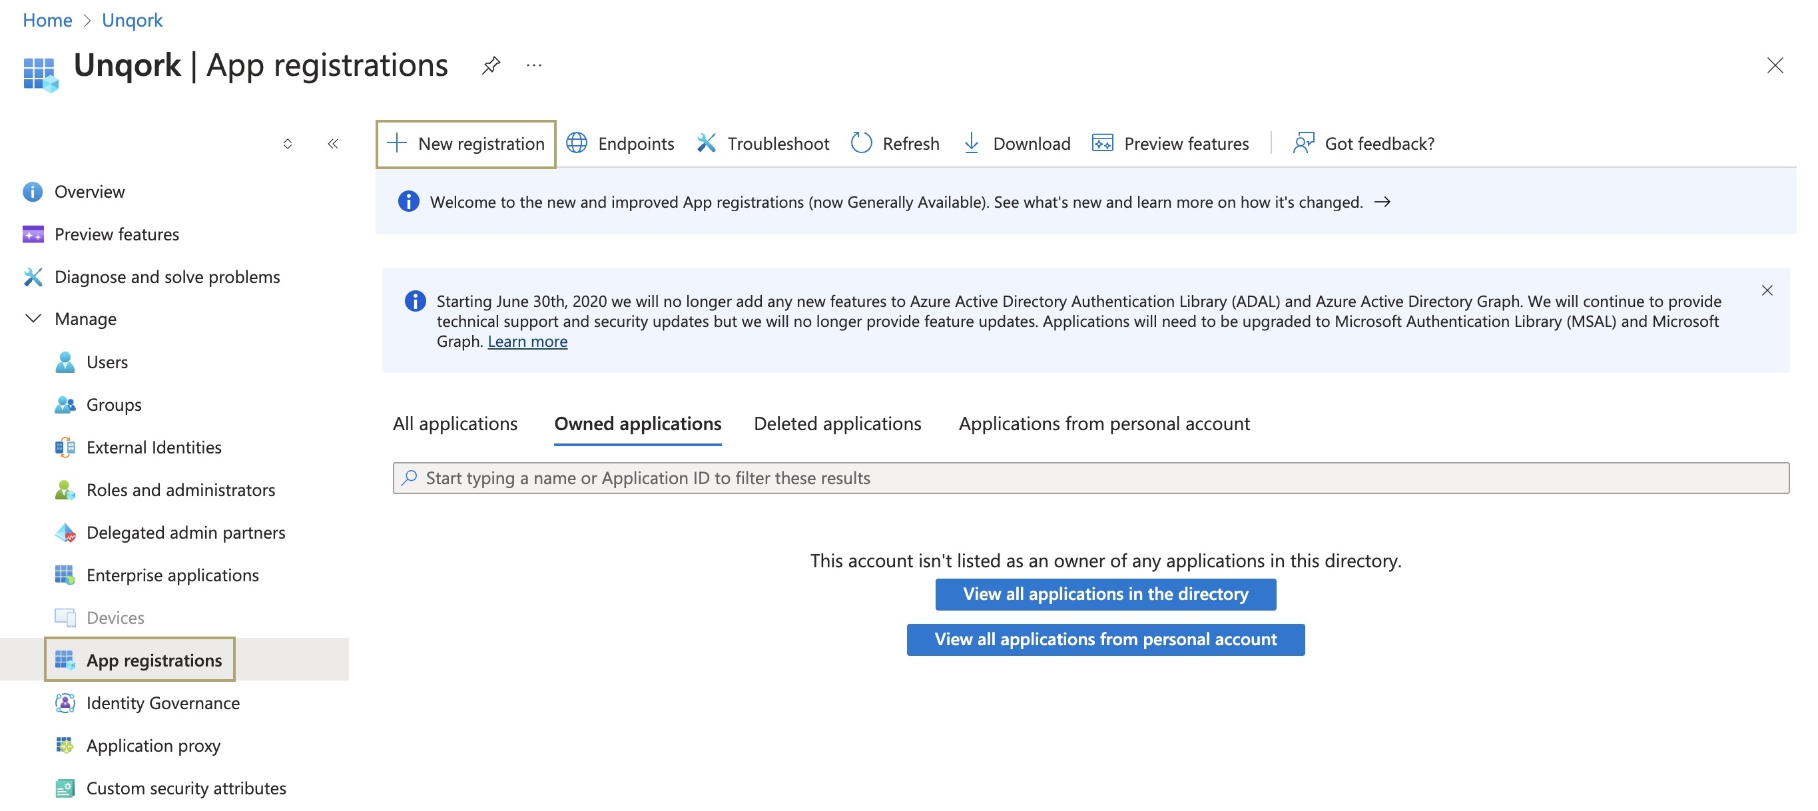The image size is (1818, 811).
Task: Select the Owned applications tab
Action: pyautogui.click(x=637, y=424)
